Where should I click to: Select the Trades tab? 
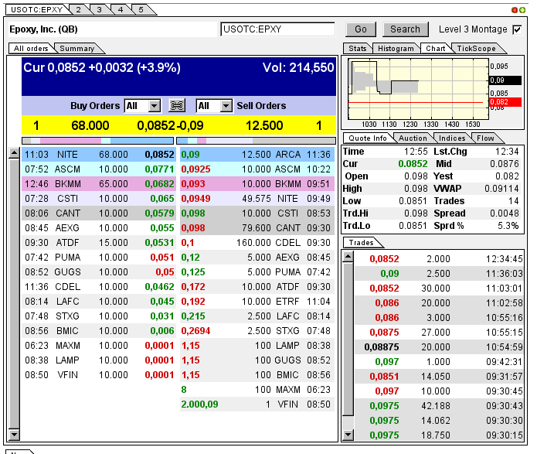click(x=361, y=243)
